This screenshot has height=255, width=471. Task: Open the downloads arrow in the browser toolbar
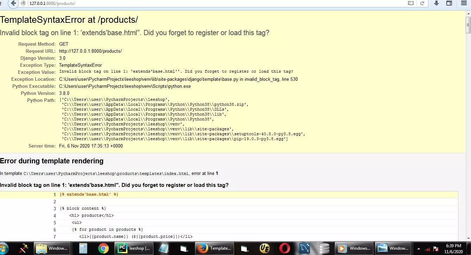[436, 3]
